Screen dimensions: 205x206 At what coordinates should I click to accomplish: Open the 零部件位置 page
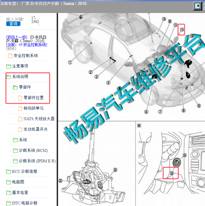coord(33,98)
